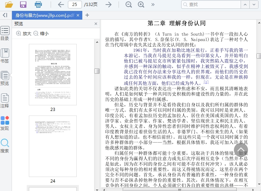261x191 pixels.
Task: Open the 搜索 search panel
Action: (5, 146)
